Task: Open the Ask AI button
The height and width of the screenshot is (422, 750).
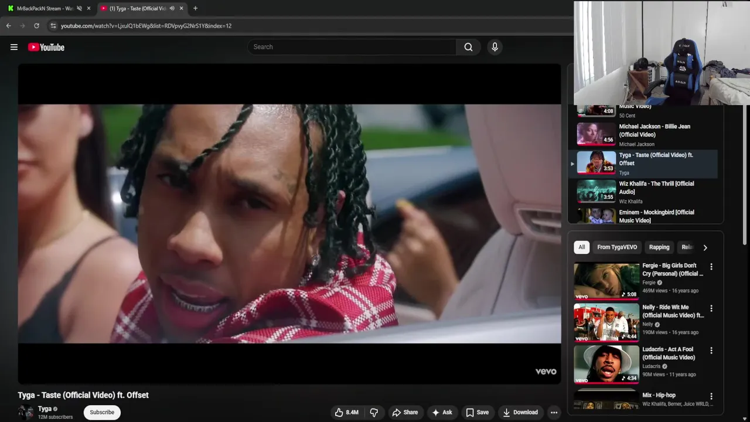Action: pyautogui.click(x=442, y=412)
